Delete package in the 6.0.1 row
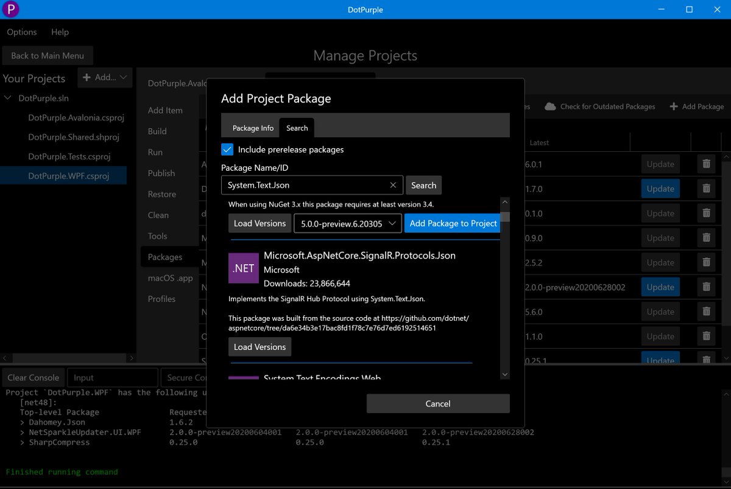Image resolution: width=731 pixels, height=489 pixels. (706, 164)
